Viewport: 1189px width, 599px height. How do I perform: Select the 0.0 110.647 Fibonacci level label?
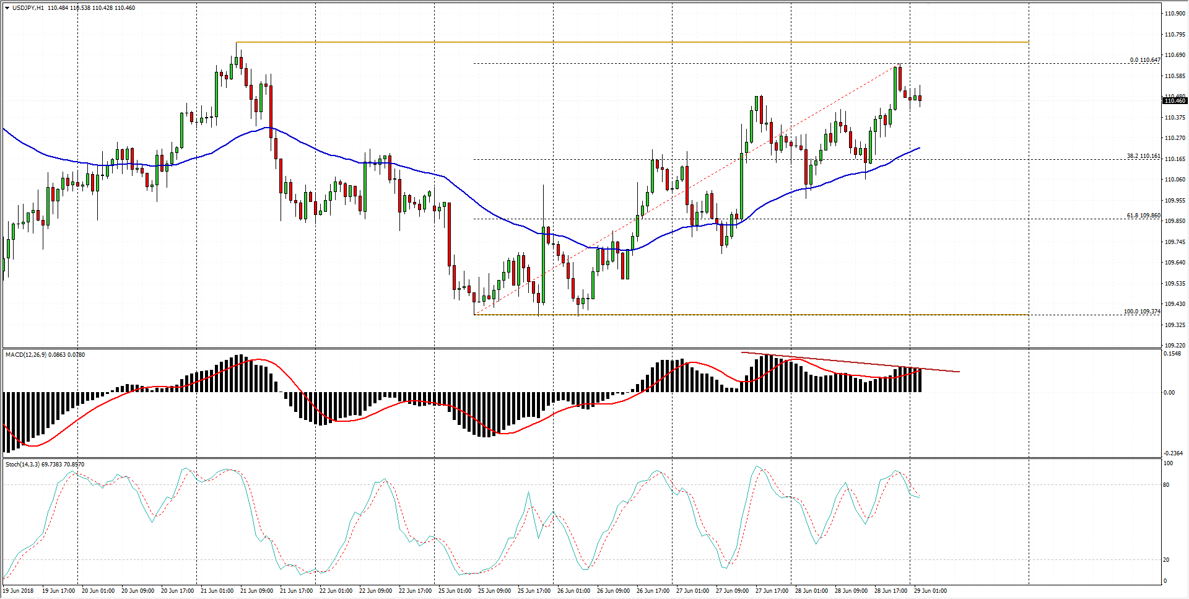[1144, 60]
